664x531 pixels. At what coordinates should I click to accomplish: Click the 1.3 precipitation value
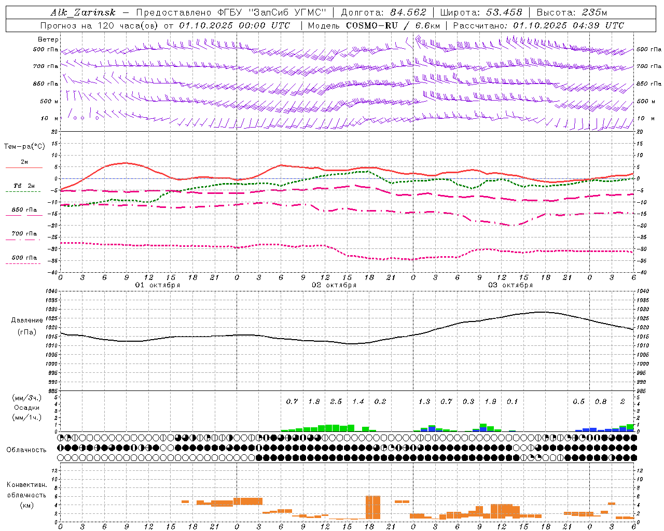click(x=424, y=402)
